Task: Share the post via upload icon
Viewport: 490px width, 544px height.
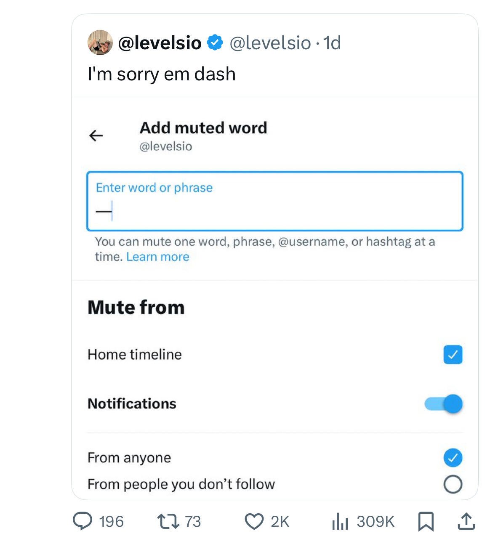Action: (466, 521)
